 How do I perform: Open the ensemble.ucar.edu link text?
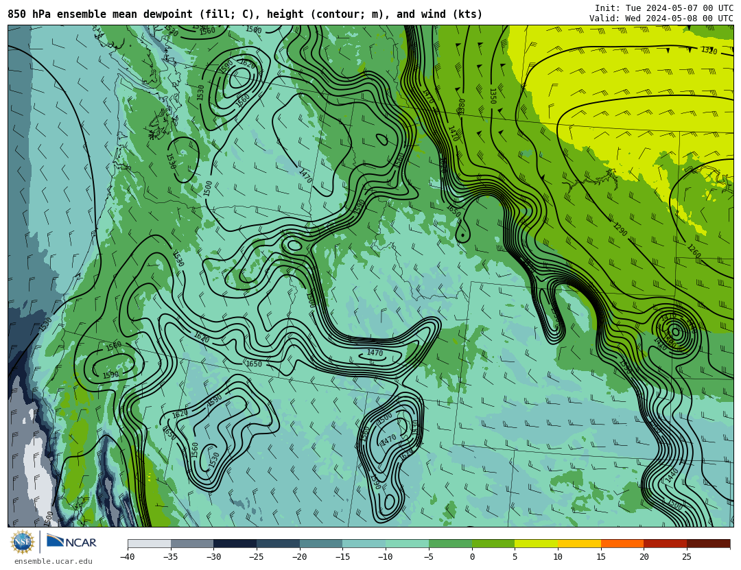(x=54, y=562)
